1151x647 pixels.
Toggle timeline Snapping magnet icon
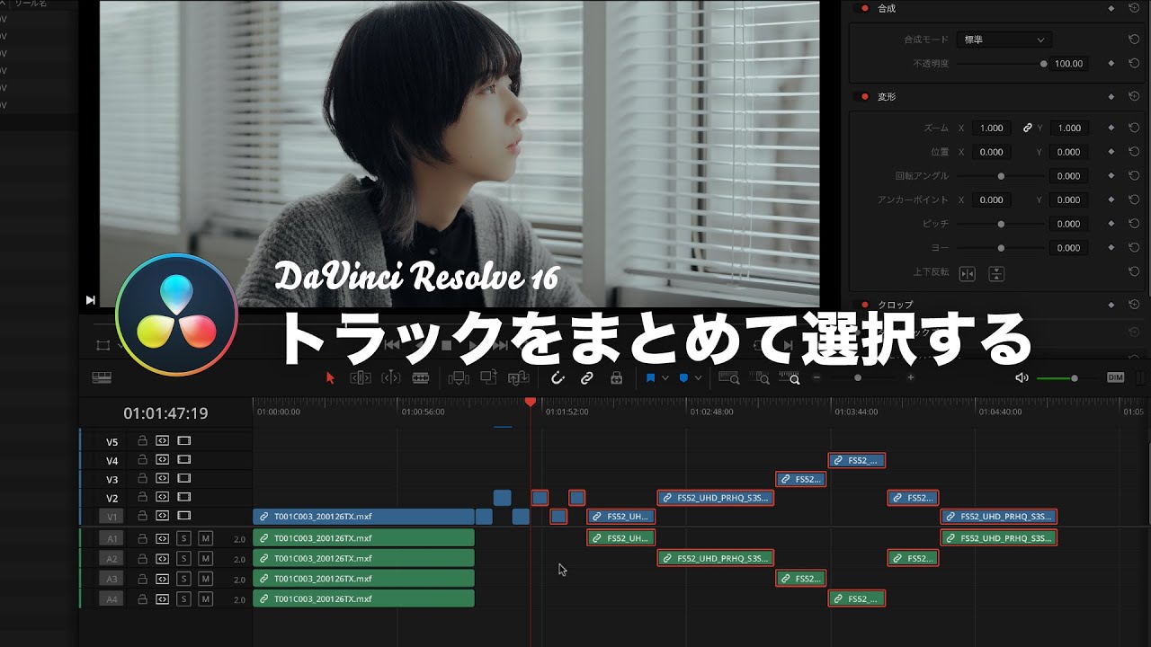click(x=558, y=378)
